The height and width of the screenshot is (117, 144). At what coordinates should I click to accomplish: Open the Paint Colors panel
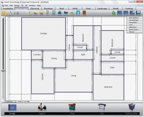point(134,30)
